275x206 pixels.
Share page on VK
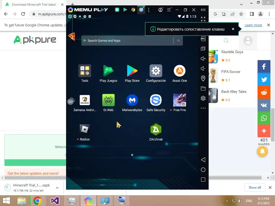coord(264,105)
